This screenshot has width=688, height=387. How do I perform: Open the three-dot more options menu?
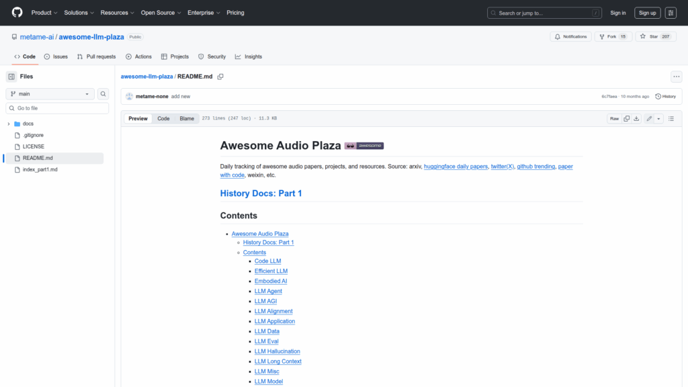pyautogui.click(x=676, y=77)
